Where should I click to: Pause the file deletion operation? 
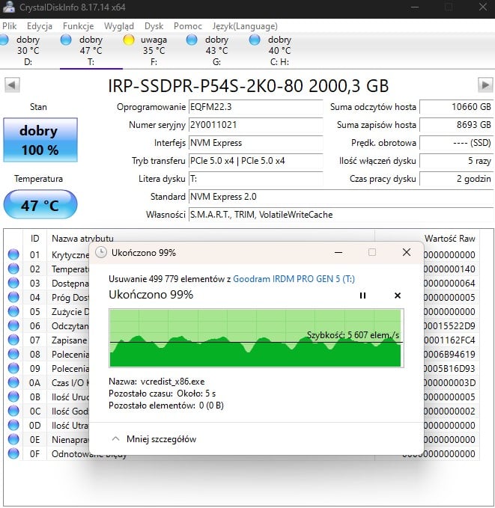pyautogui.click(x=362, y=296)
